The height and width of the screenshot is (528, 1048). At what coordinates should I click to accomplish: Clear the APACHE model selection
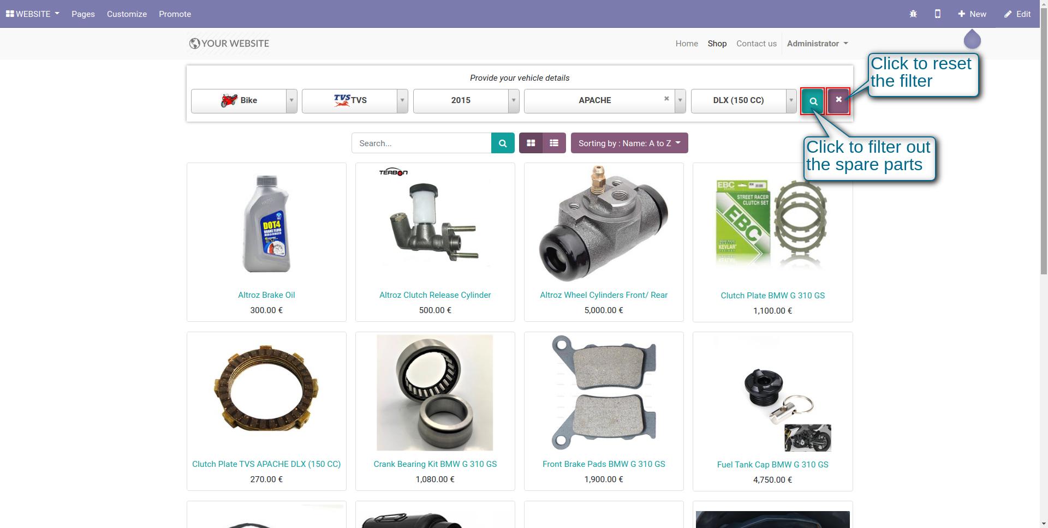tap(666, 99)
